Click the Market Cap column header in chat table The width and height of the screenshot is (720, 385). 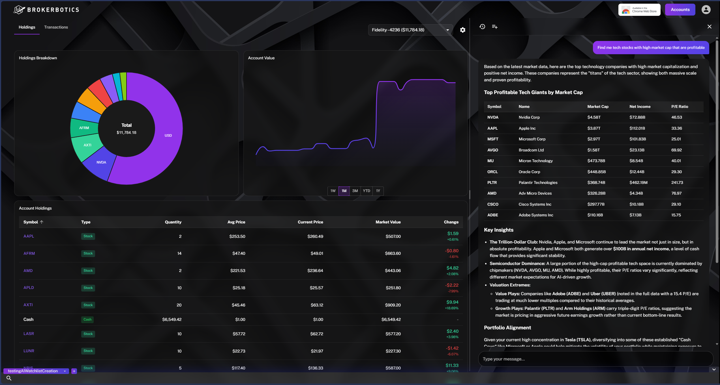click(598, 106)
